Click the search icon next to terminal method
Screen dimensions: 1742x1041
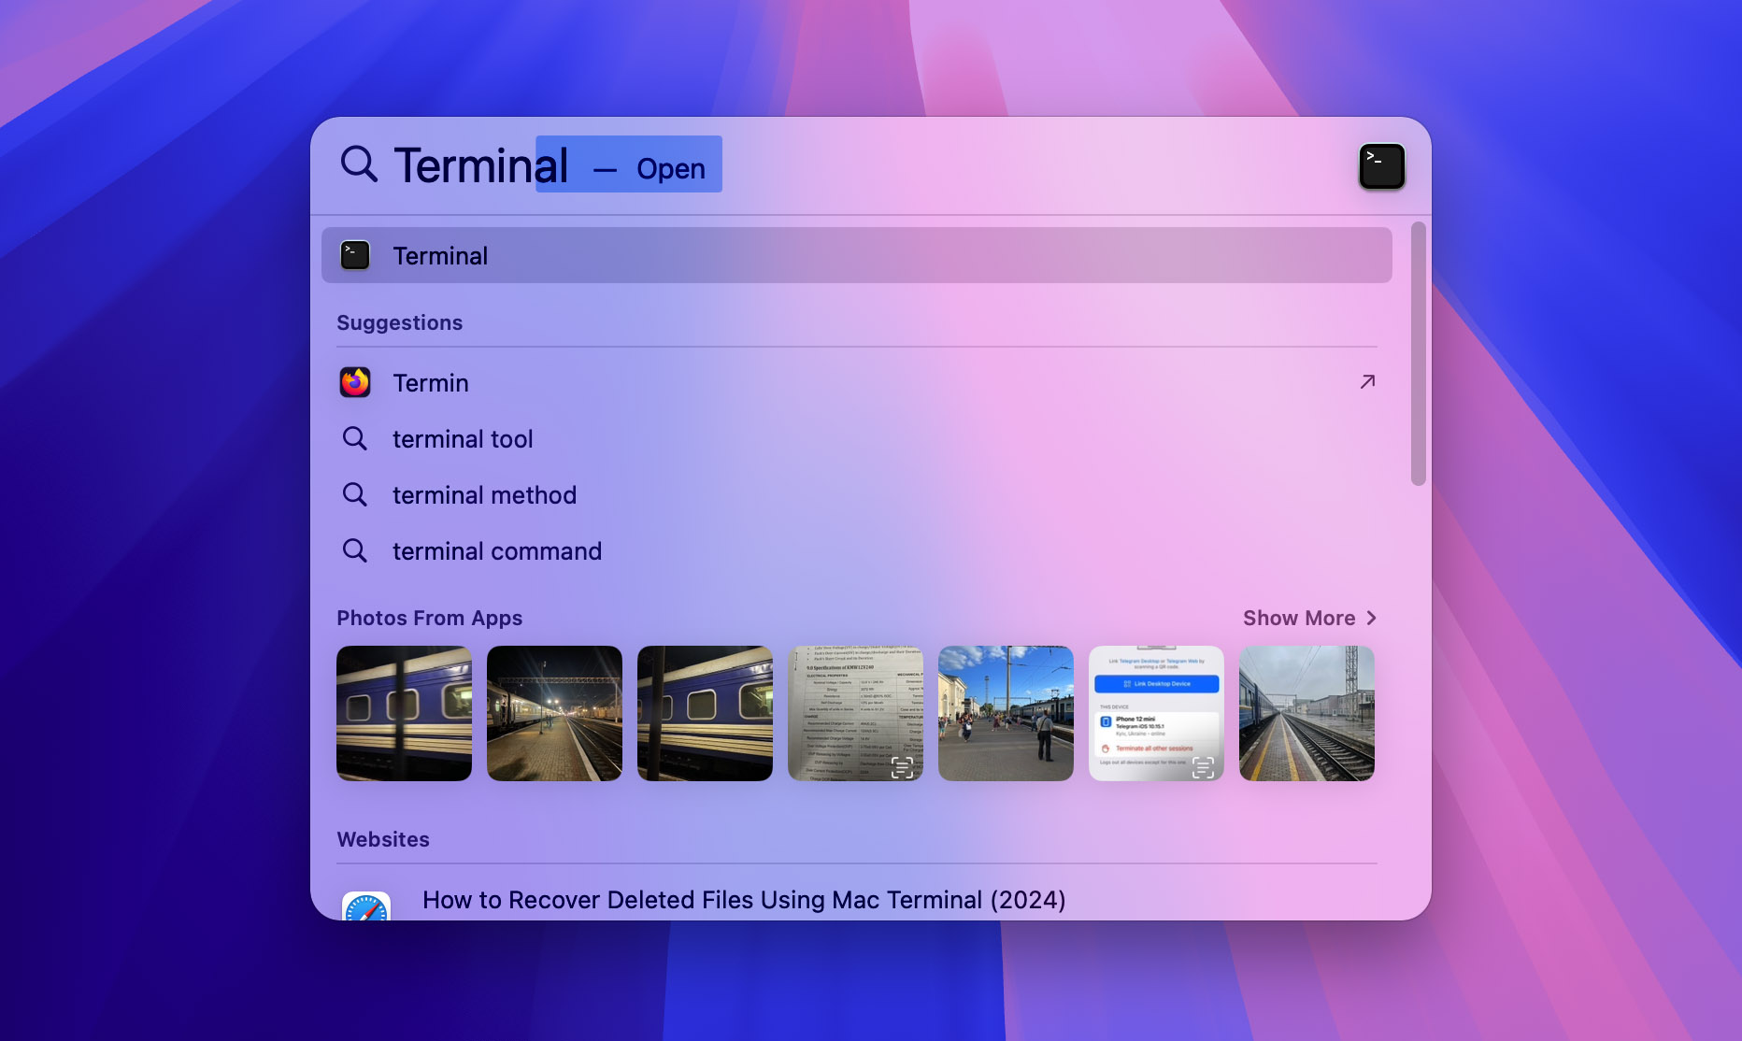[354, 494]
